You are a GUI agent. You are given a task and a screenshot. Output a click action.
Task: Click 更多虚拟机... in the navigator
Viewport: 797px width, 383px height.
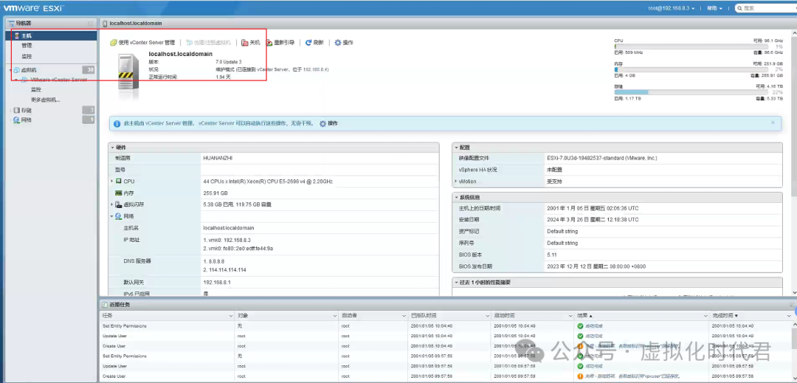46,100
